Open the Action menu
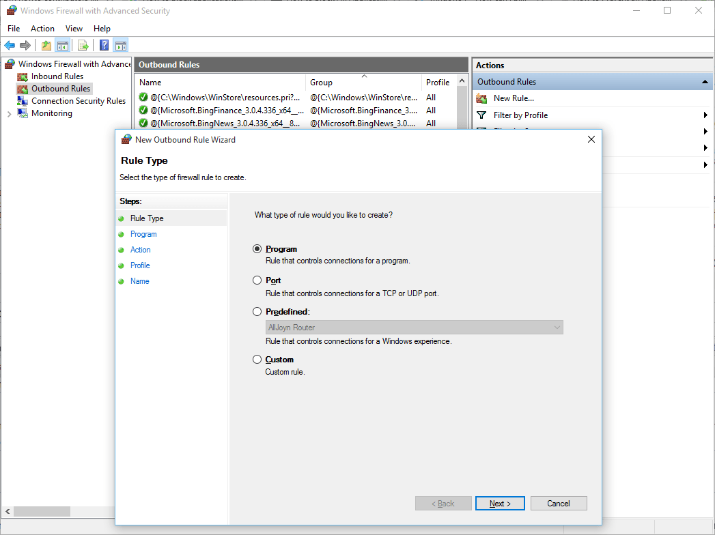The width and height of the screenshot is (715, 535). click(42, 28)
